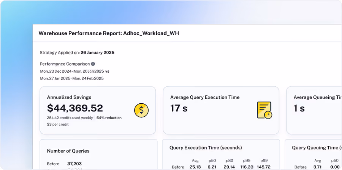Click the 17 s execution time value

[x=179, y=108]
